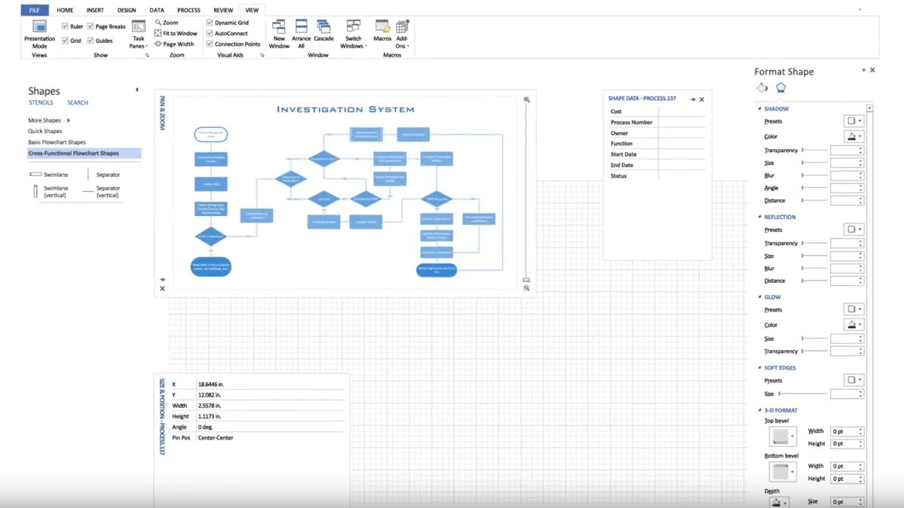The width and height of the screenshot is (904, 508).
Task: Switch to the DATA ribbon tab
Action: (x=157, y=10)
